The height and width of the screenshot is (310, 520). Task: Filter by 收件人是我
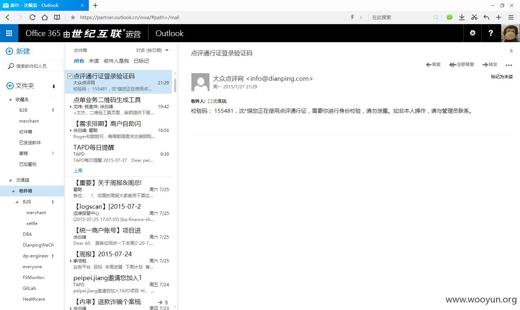pos(116,61)
